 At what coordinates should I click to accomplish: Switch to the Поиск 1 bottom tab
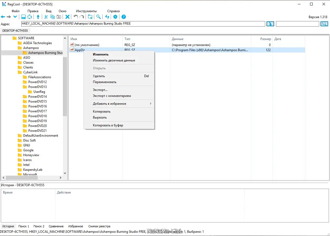pos(24,226)
